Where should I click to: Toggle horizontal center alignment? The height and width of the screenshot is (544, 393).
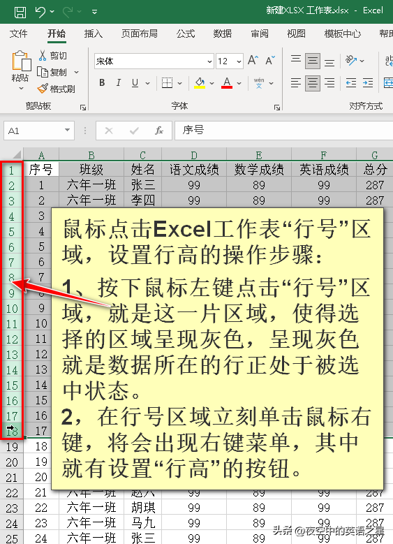(x=313, y=83)
